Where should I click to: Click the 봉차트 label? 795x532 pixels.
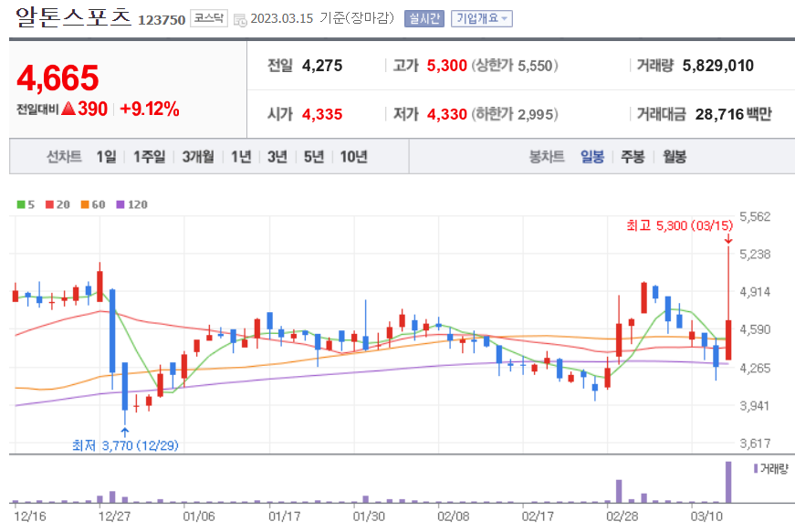547,157
